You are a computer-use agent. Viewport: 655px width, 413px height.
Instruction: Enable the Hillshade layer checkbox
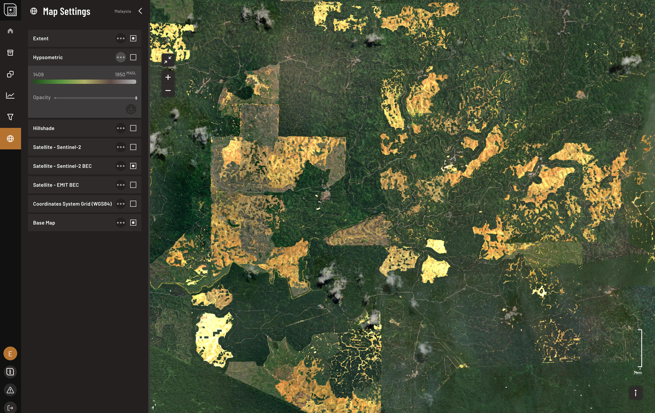133,128
